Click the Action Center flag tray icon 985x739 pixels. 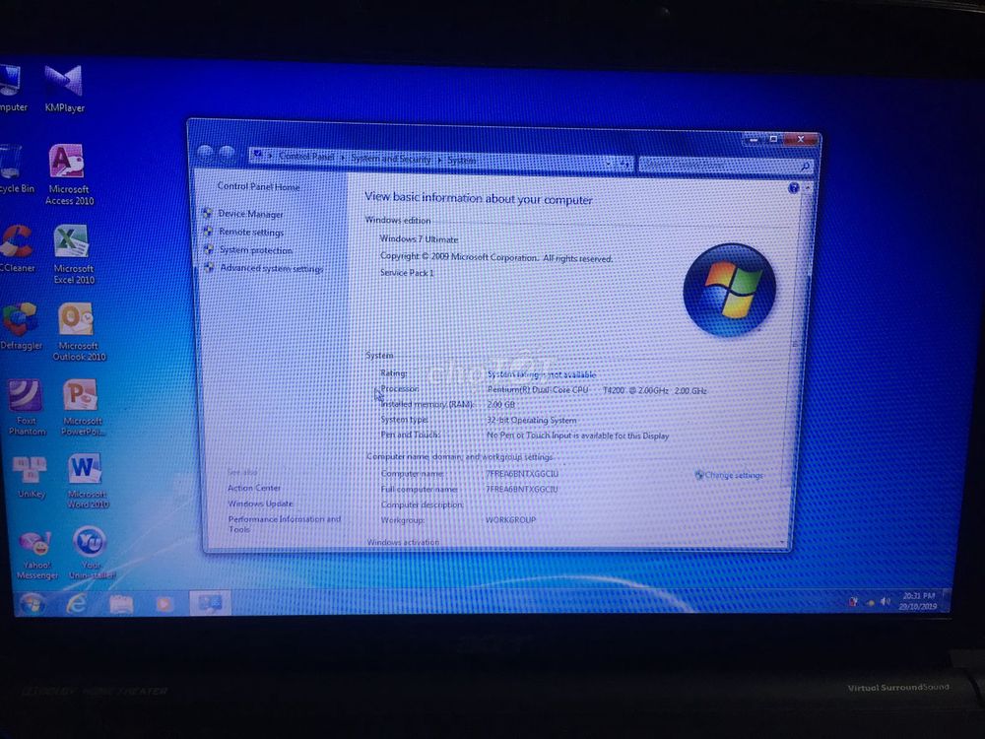click(x=853, y=601)
